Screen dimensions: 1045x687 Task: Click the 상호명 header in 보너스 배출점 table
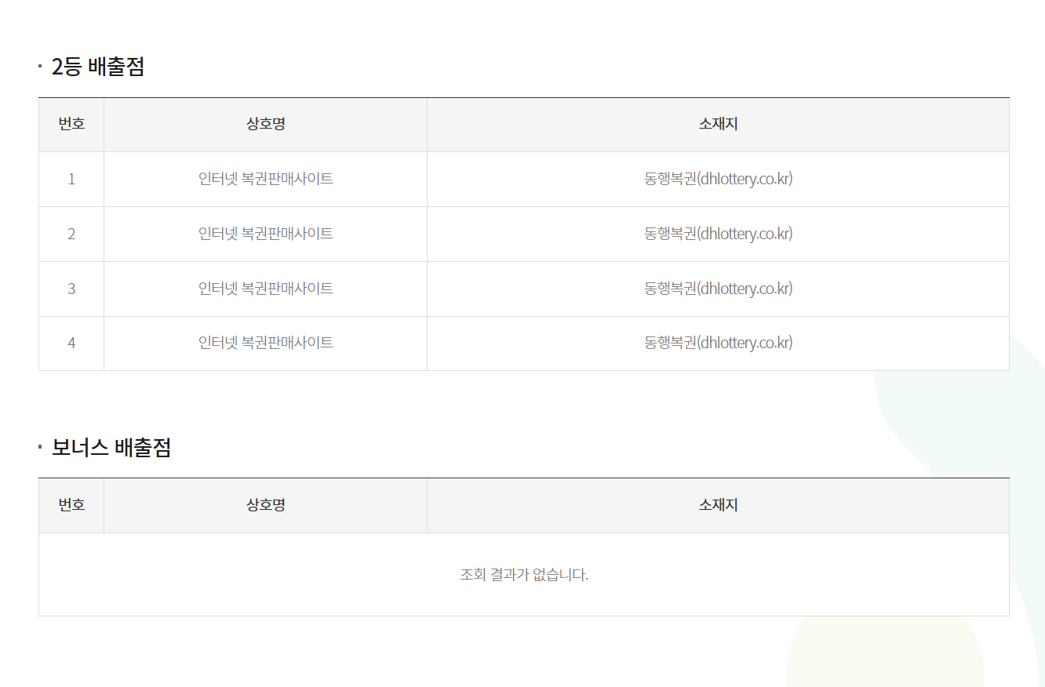pyautogui.click(x=266, y=505)
